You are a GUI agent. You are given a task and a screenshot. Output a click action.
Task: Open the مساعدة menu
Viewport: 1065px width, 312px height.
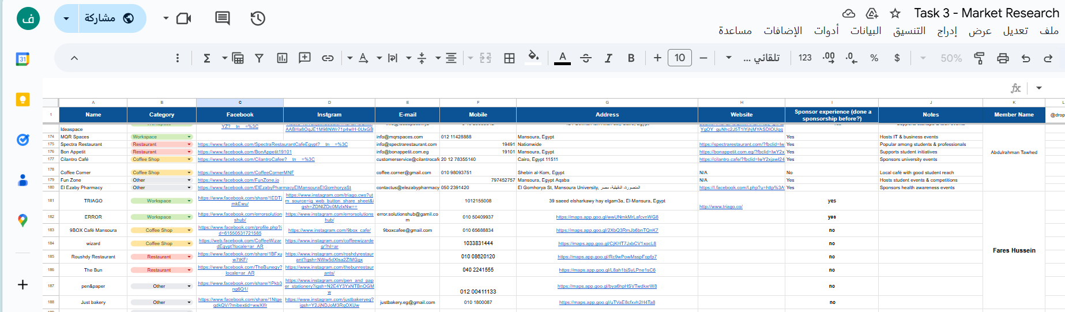click(735, 31)
